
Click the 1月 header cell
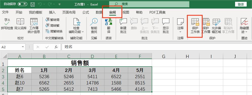tap(44, 70)
